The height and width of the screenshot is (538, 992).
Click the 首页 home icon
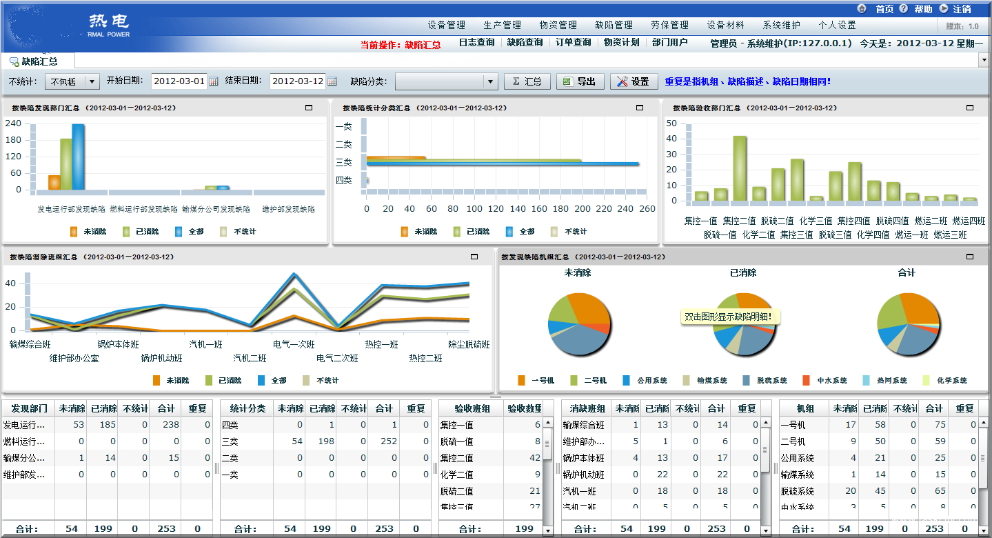pyautogui.click(x=862, y=8)
